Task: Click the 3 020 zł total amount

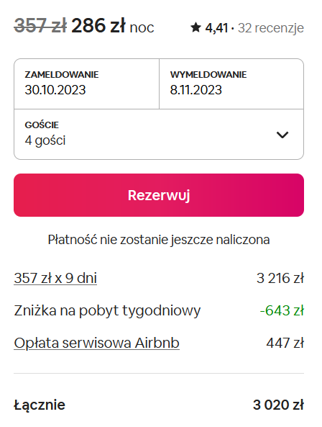Action: [279, 405]
